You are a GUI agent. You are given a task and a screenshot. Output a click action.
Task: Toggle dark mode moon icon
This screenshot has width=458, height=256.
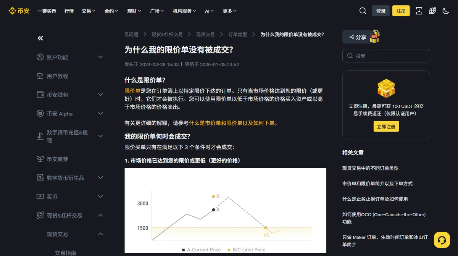[446, 11]
